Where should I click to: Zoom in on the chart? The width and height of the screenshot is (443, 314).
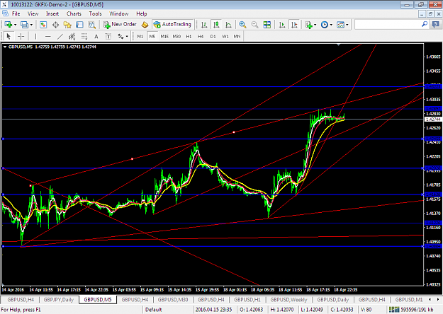coord(242,25)
